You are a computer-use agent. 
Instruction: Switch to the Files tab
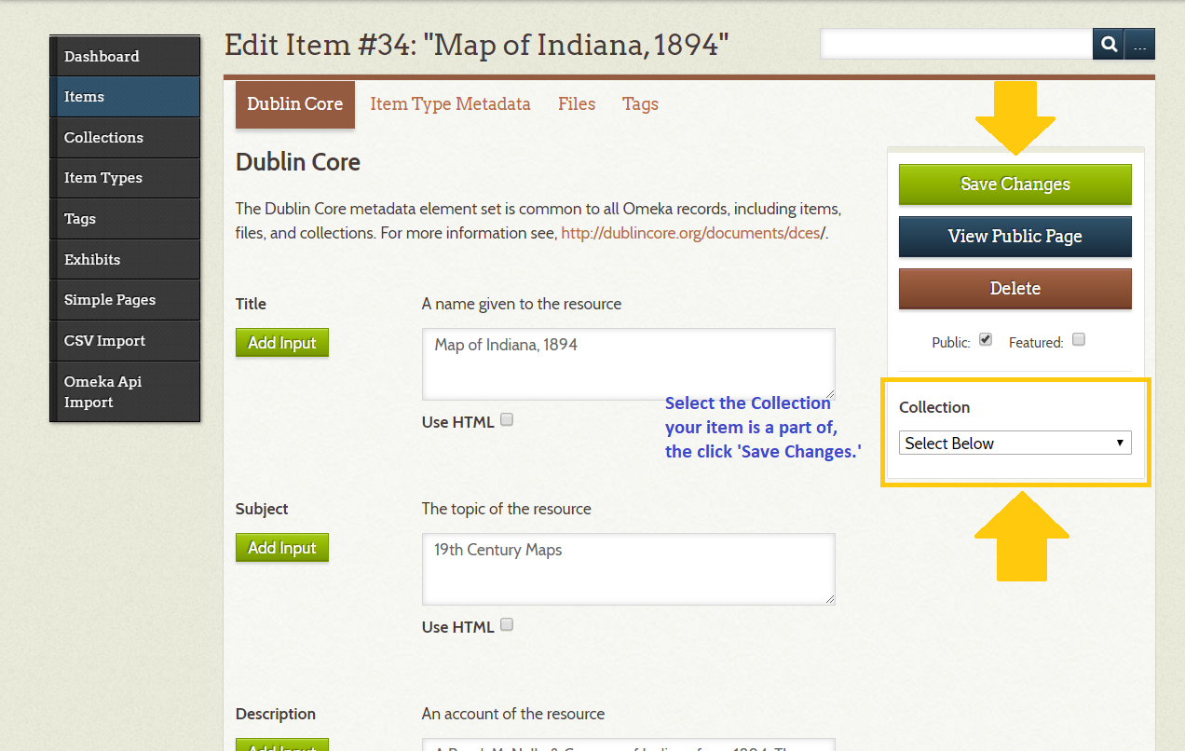pyautogui.click(x=577, y=104)
